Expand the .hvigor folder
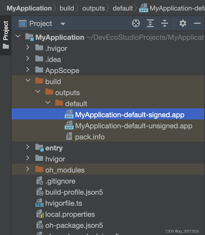The image size is (205, 235). (x=28, y=47)
